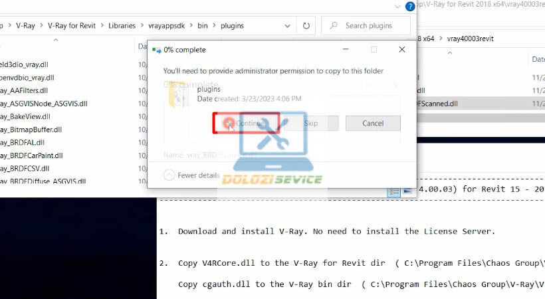This screenshot has width=545, height=299.
Task: Select vray_BakeView.dll in file list
Action: [27, 116]
